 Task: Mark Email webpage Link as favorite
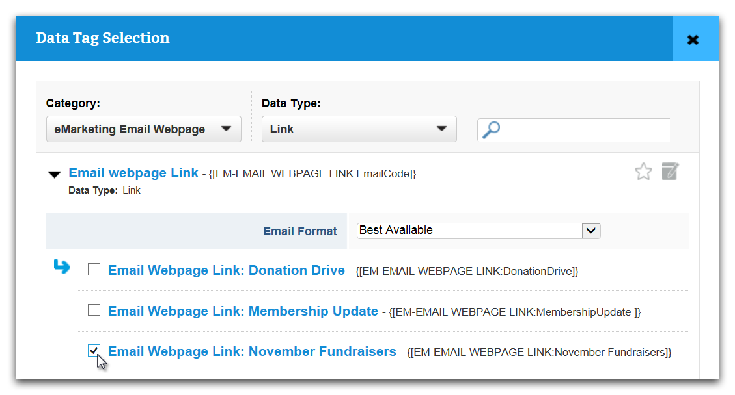[643, 172]
